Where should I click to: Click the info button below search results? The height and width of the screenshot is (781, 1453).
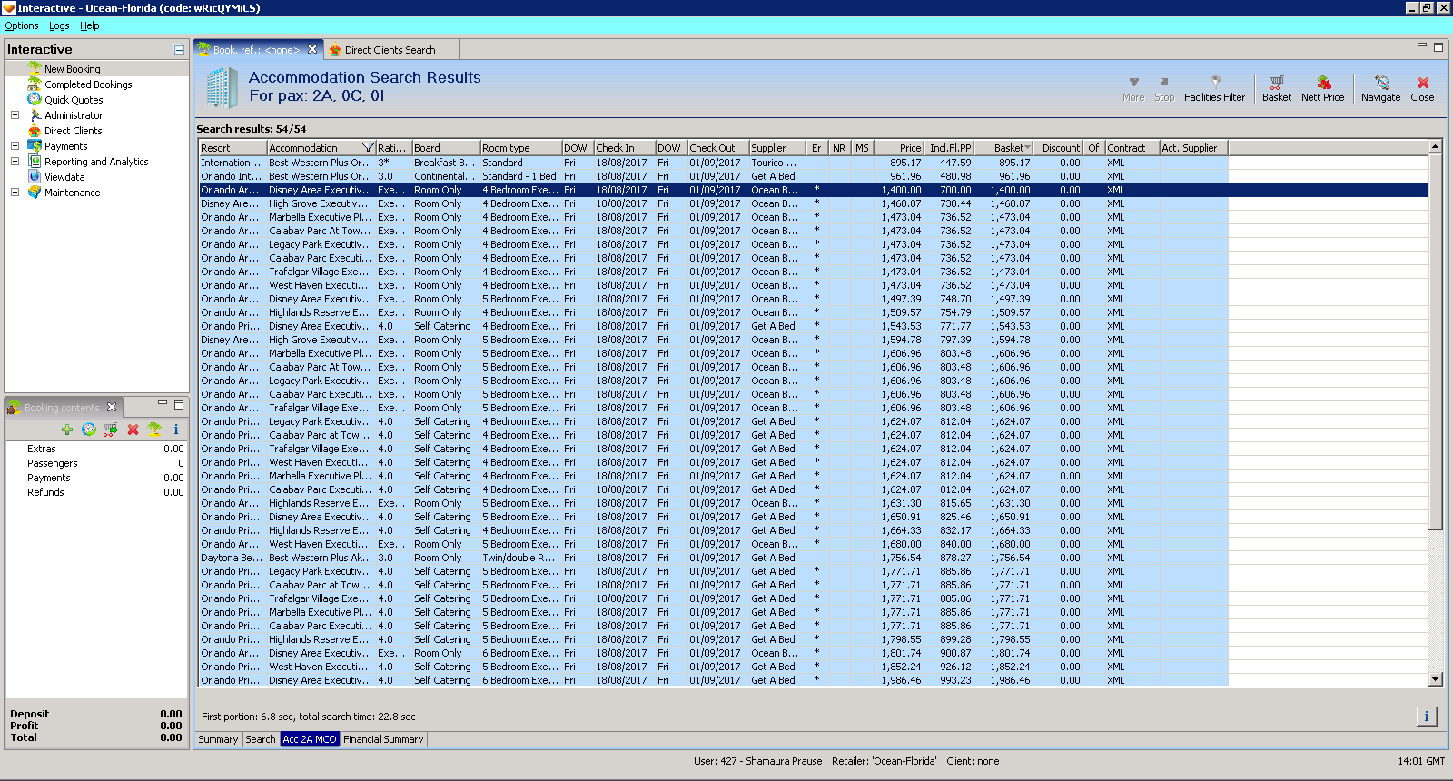1426,717
